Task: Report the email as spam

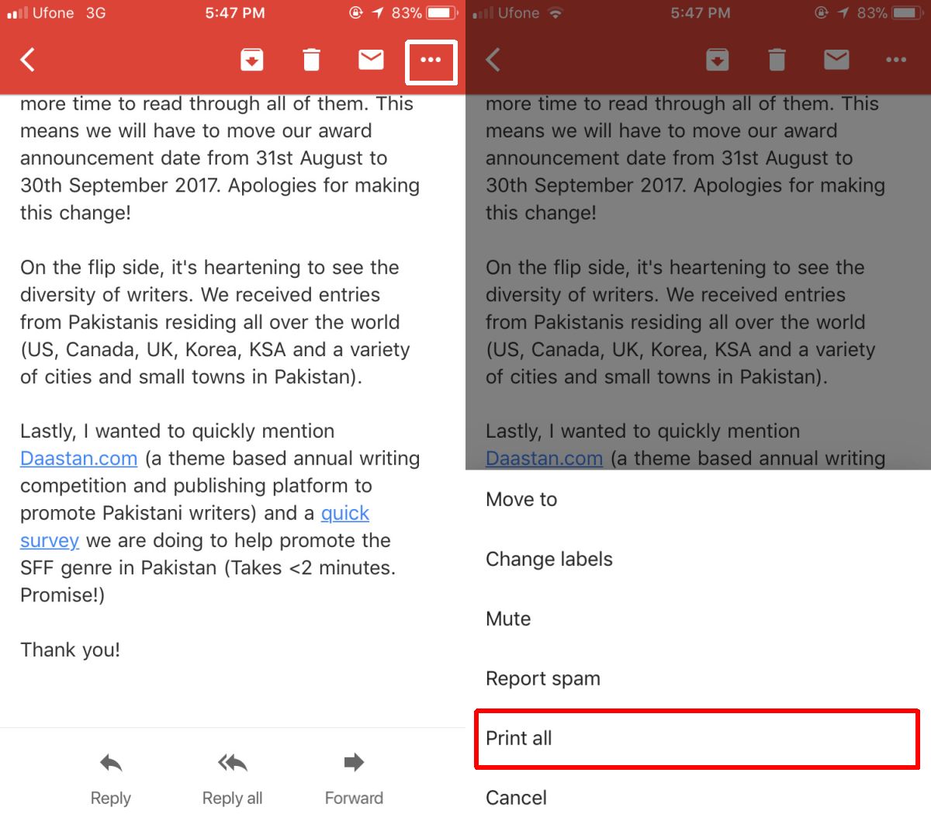Action: [542, 678]
